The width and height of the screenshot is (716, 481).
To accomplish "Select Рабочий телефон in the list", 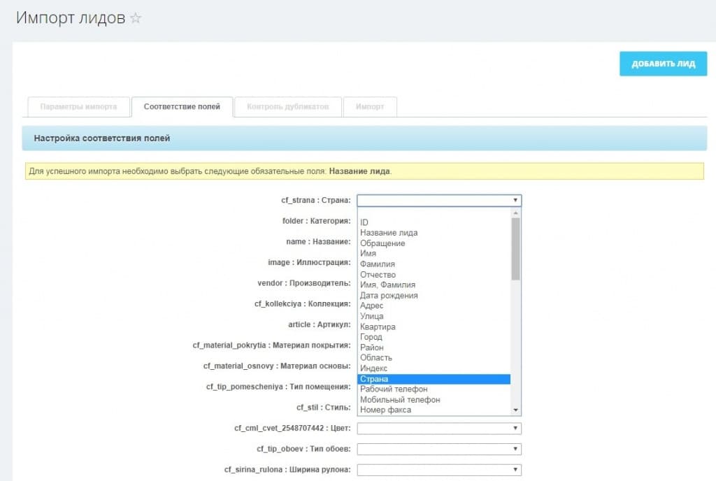I will click(x=434, y=389).
